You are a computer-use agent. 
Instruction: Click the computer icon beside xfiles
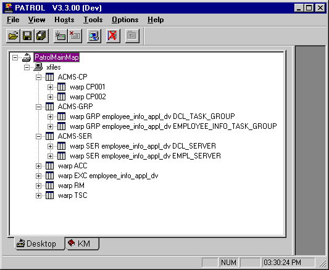(38, 67)
